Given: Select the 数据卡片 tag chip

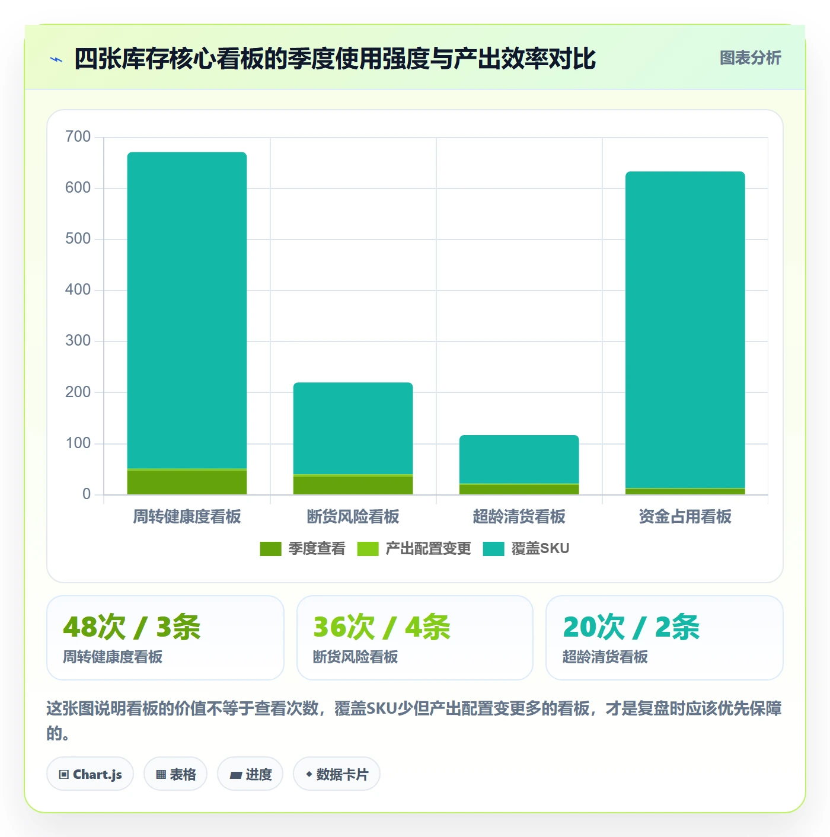Looking at the screenshot, I should coord(337,774).
